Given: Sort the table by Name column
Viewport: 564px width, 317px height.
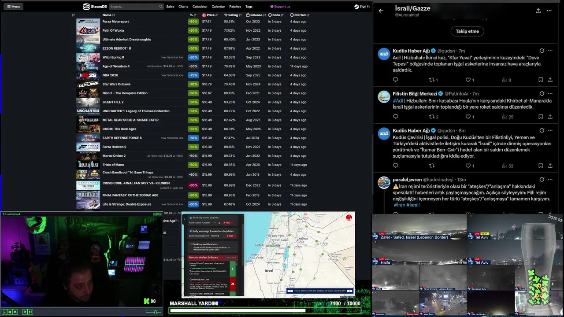Looking at the screenshot, I should [x=109, y=15].
